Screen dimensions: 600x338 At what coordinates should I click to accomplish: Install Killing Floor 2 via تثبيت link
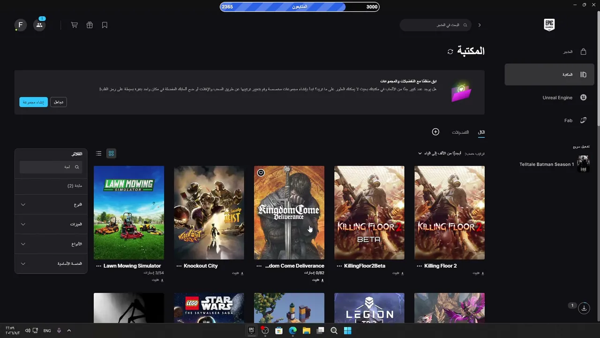coord(478,273)
